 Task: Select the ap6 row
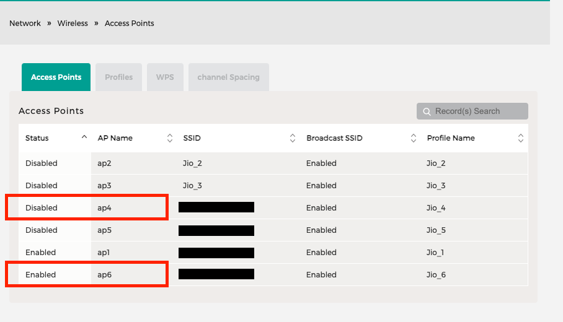(x=273, y=275)
